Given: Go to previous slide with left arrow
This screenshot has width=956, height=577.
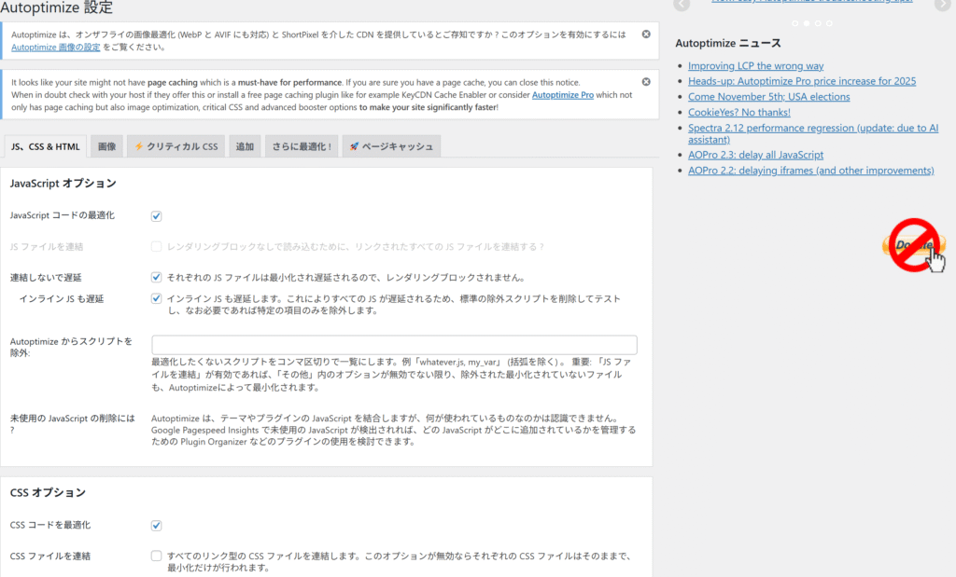Looking at the screenshot, I should pyautogui.click(x=682, y=5).
